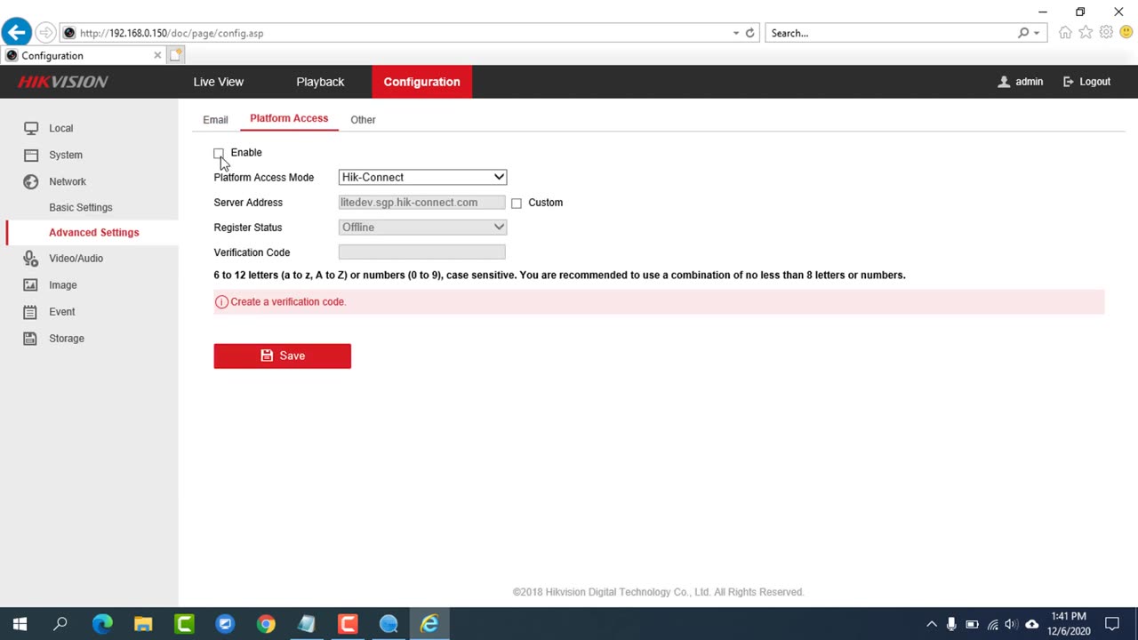Tick the Custom server address checkbox
1138x640 pixels.
[517, 204]
